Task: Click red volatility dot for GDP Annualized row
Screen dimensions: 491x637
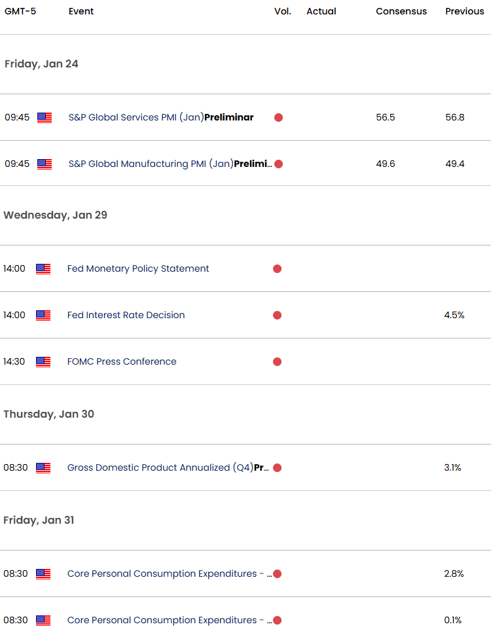Action: (278, 467)
